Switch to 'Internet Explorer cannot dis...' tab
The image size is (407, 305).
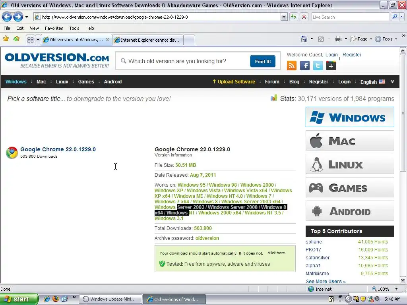(148, 40)
